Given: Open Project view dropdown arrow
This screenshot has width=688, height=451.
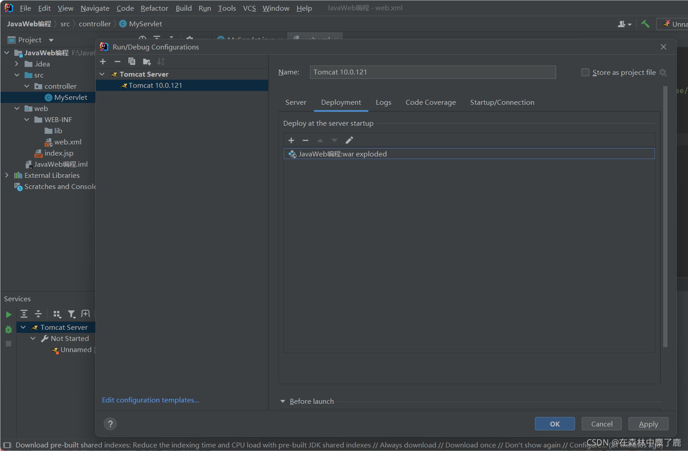Looking at the screenshot, I should tap(51, 40).
